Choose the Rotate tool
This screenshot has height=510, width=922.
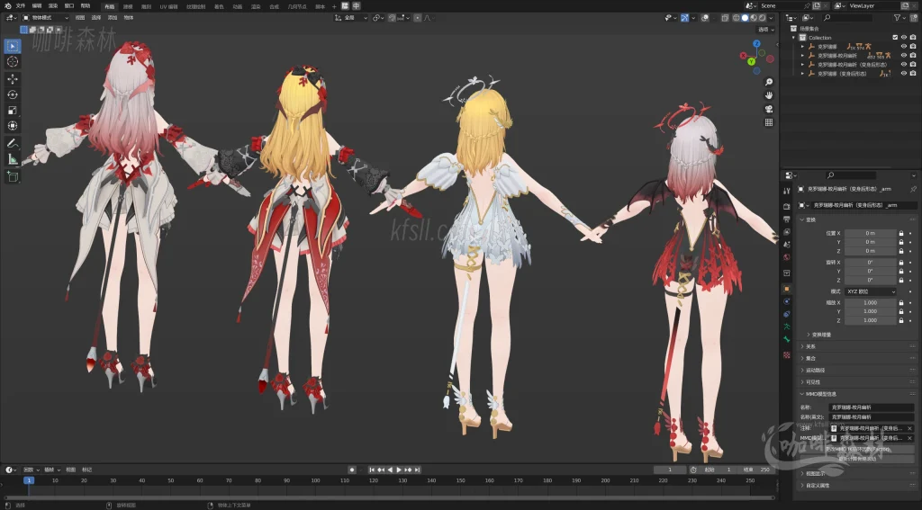point(13,94)
